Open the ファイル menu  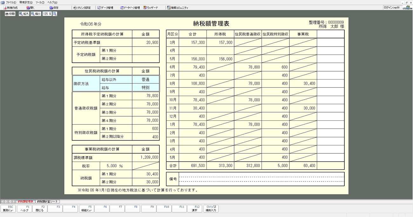tap(11, 2)
